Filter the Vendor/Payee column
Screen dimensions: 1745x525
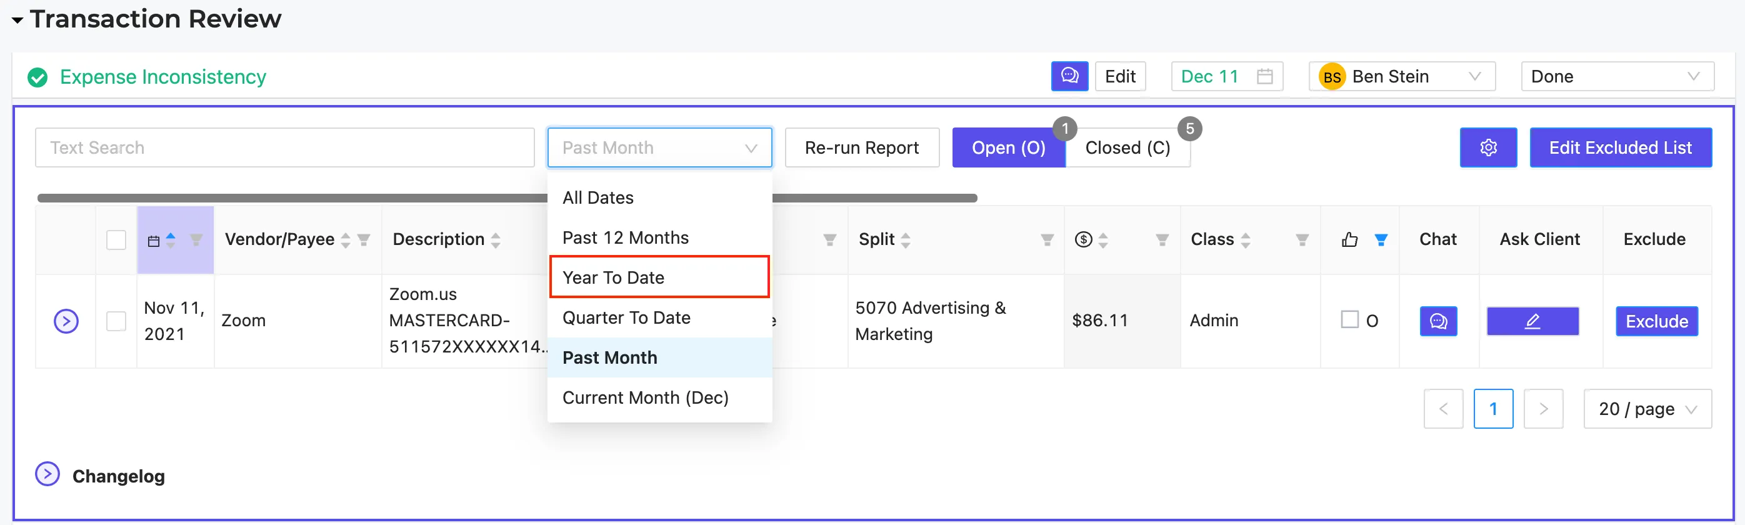pos(364,240)
